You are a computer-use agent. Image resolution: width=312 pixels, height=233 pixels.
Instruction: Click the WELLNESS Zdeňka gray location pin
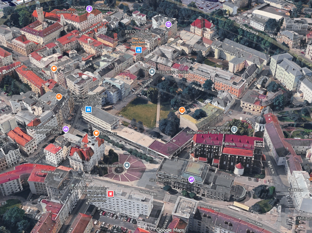152,72
